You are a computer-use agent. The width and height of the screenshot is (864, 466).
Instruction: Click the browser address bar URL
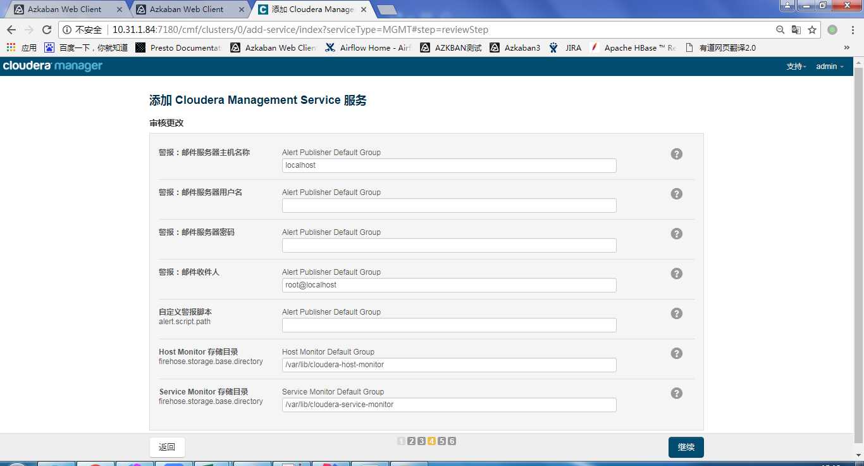coord(300,30)
